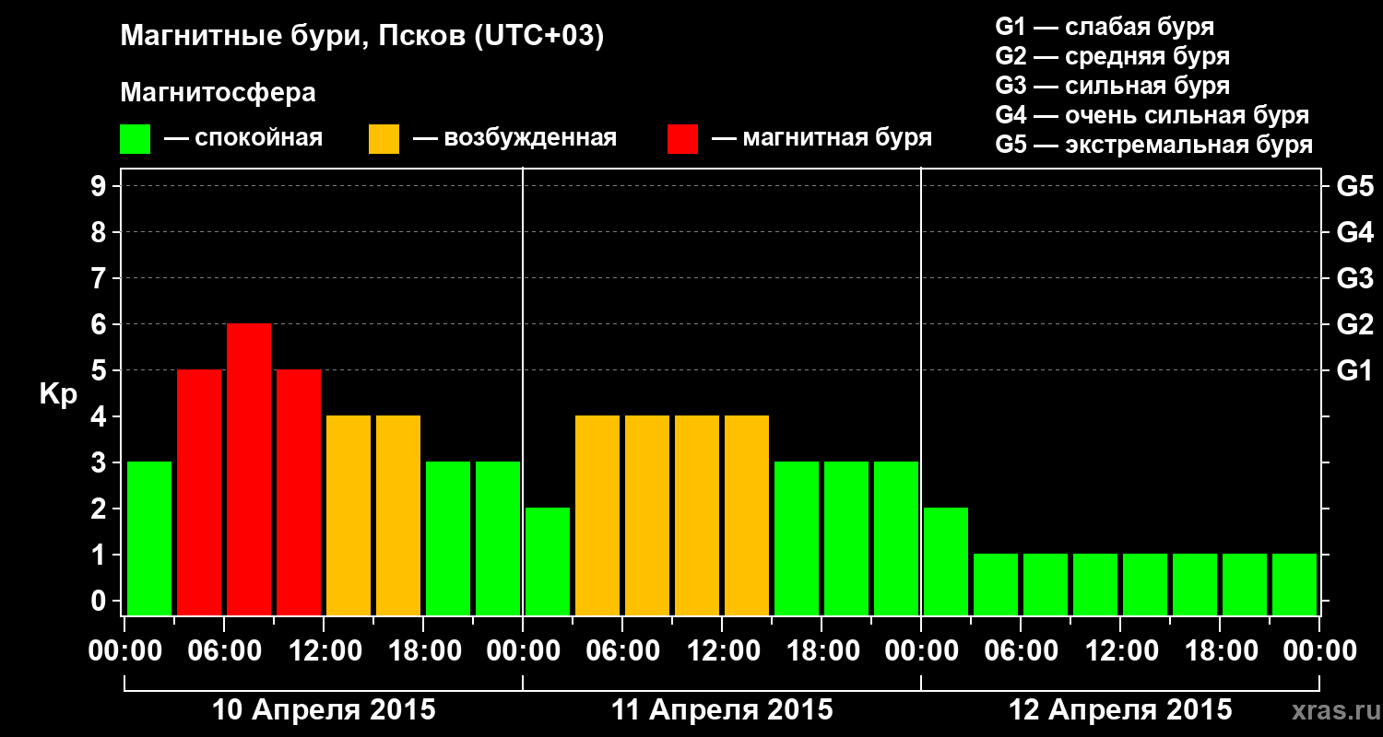
Task: Select legend line 'G2 — средняя буря'
Action: point(1113,55)
